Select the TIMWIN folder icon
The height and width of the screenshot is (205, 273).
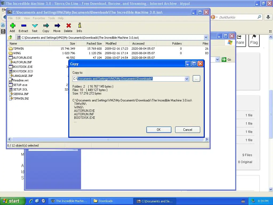click(11, 49)
